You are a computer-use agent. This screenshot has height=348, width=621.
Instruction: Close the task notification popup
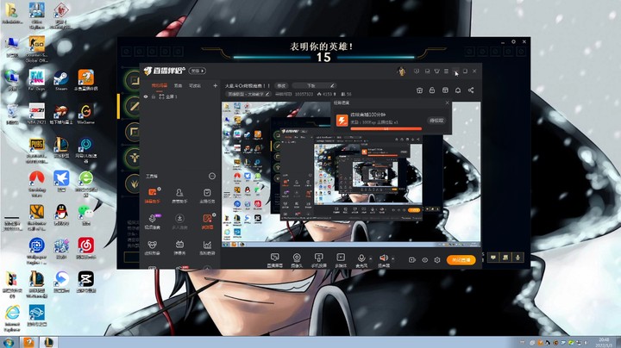click(x=447, y=103)
